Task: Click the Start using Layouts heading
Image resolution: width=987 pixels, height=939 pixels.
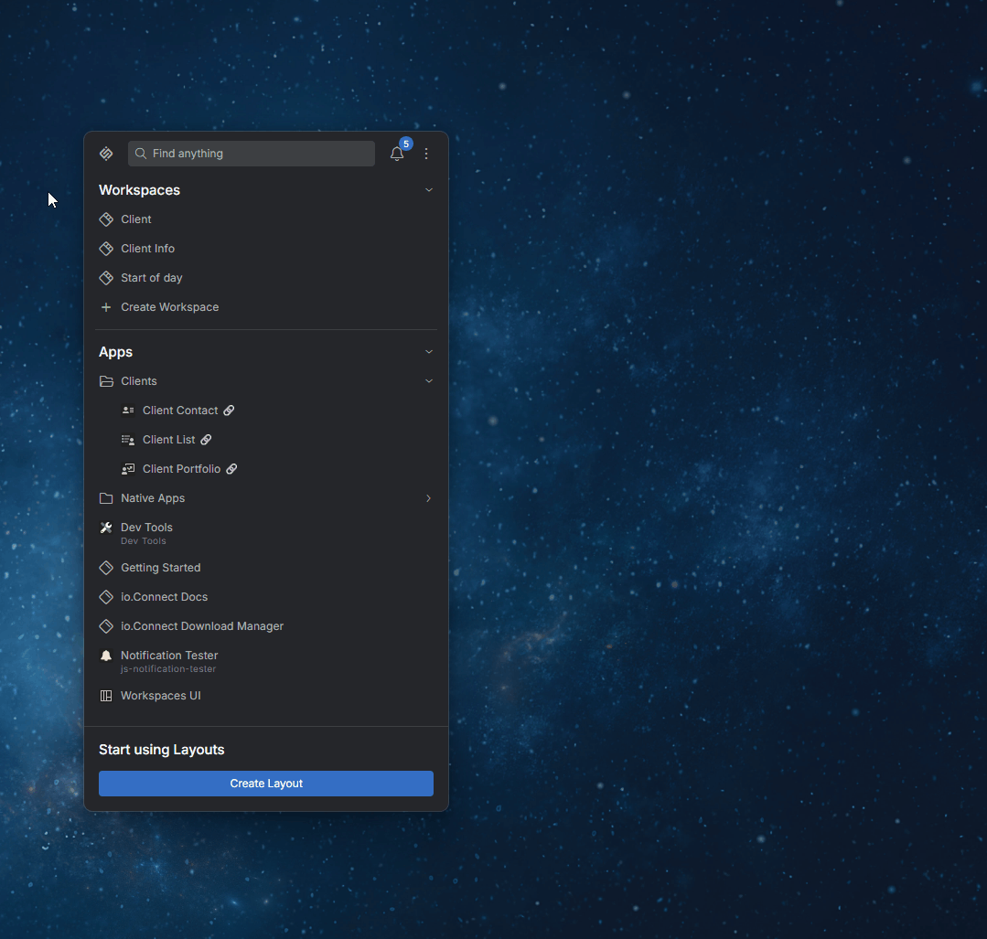Action: point(162,750)
